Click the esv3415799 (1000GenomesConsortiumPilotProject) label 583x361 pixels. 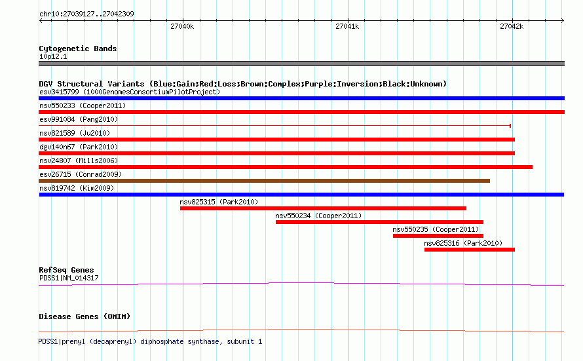(130, 92)
